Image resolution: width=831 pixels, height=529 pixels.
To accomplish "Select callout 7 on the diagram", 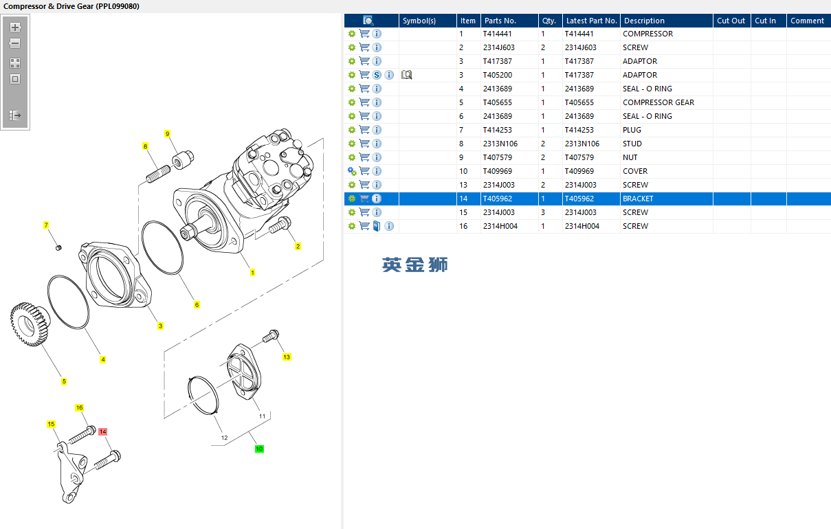I will point(46,225).
